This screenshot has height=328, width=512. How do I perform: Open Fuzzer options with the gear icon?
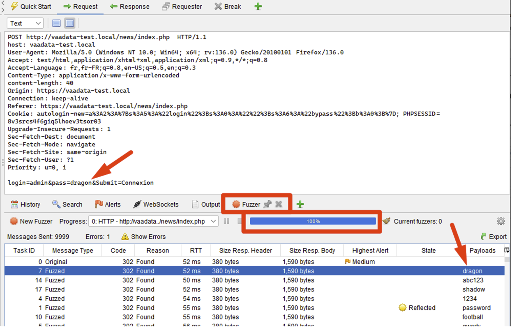pos(501,221)
